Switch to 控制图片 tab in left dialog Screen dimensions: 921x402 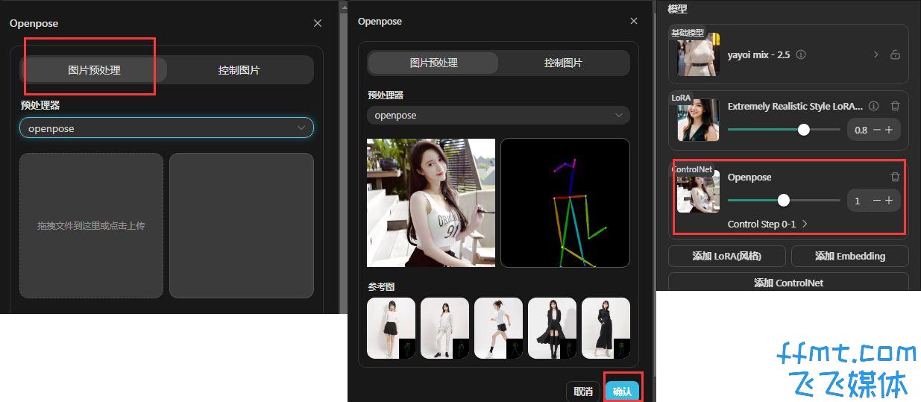pos(239,70)
